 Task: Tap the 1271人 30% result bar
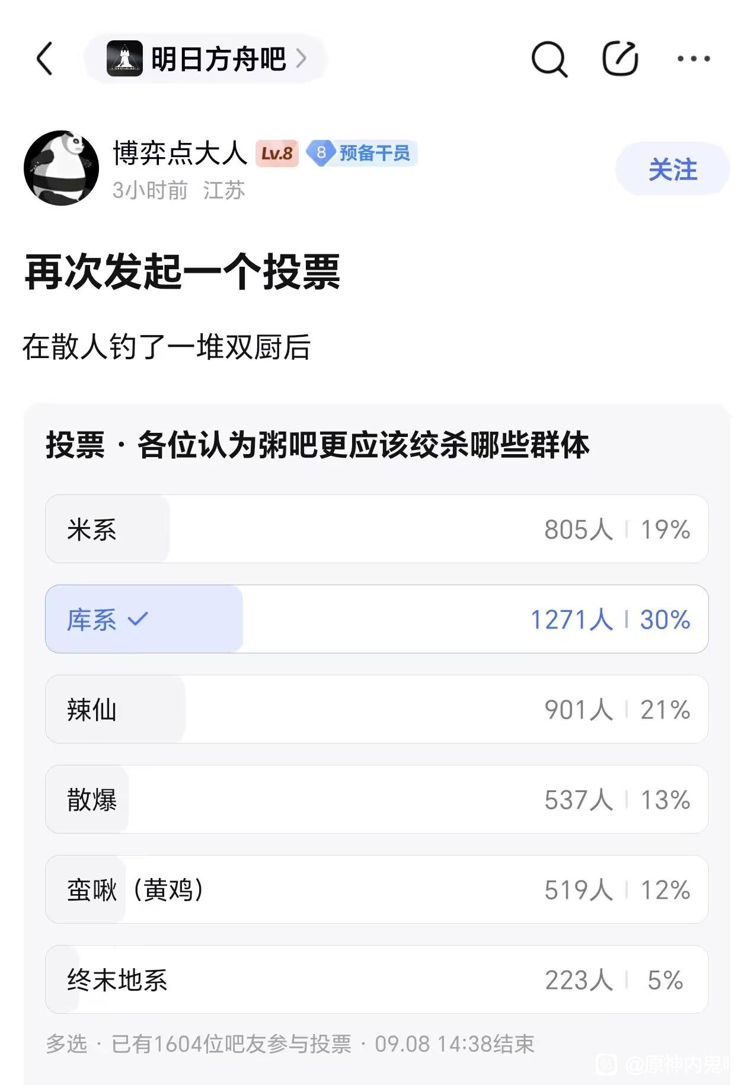(610, 620)
